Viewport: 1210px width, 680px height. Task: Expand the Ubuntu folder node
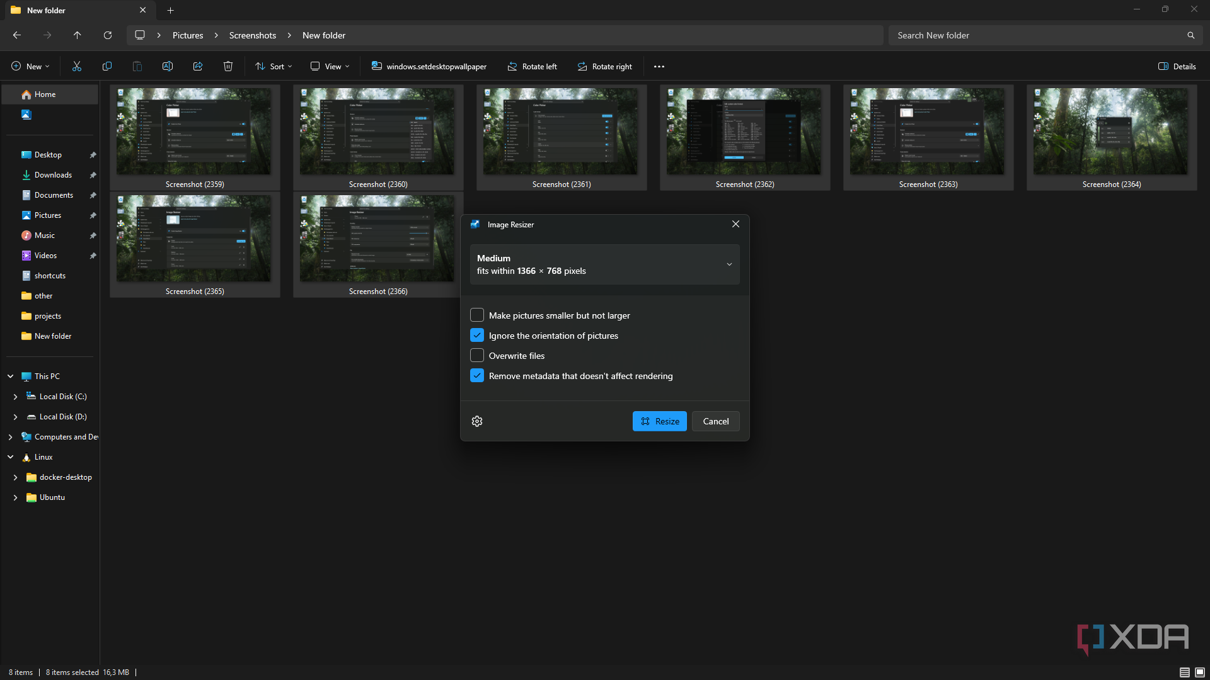coord(15,497)
